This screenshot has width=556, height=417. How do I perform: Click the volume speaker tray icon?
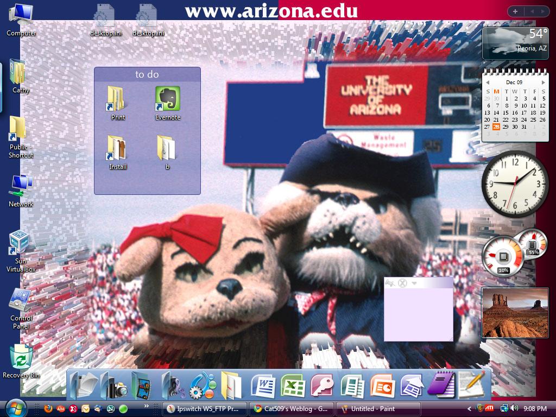(514, 408)
